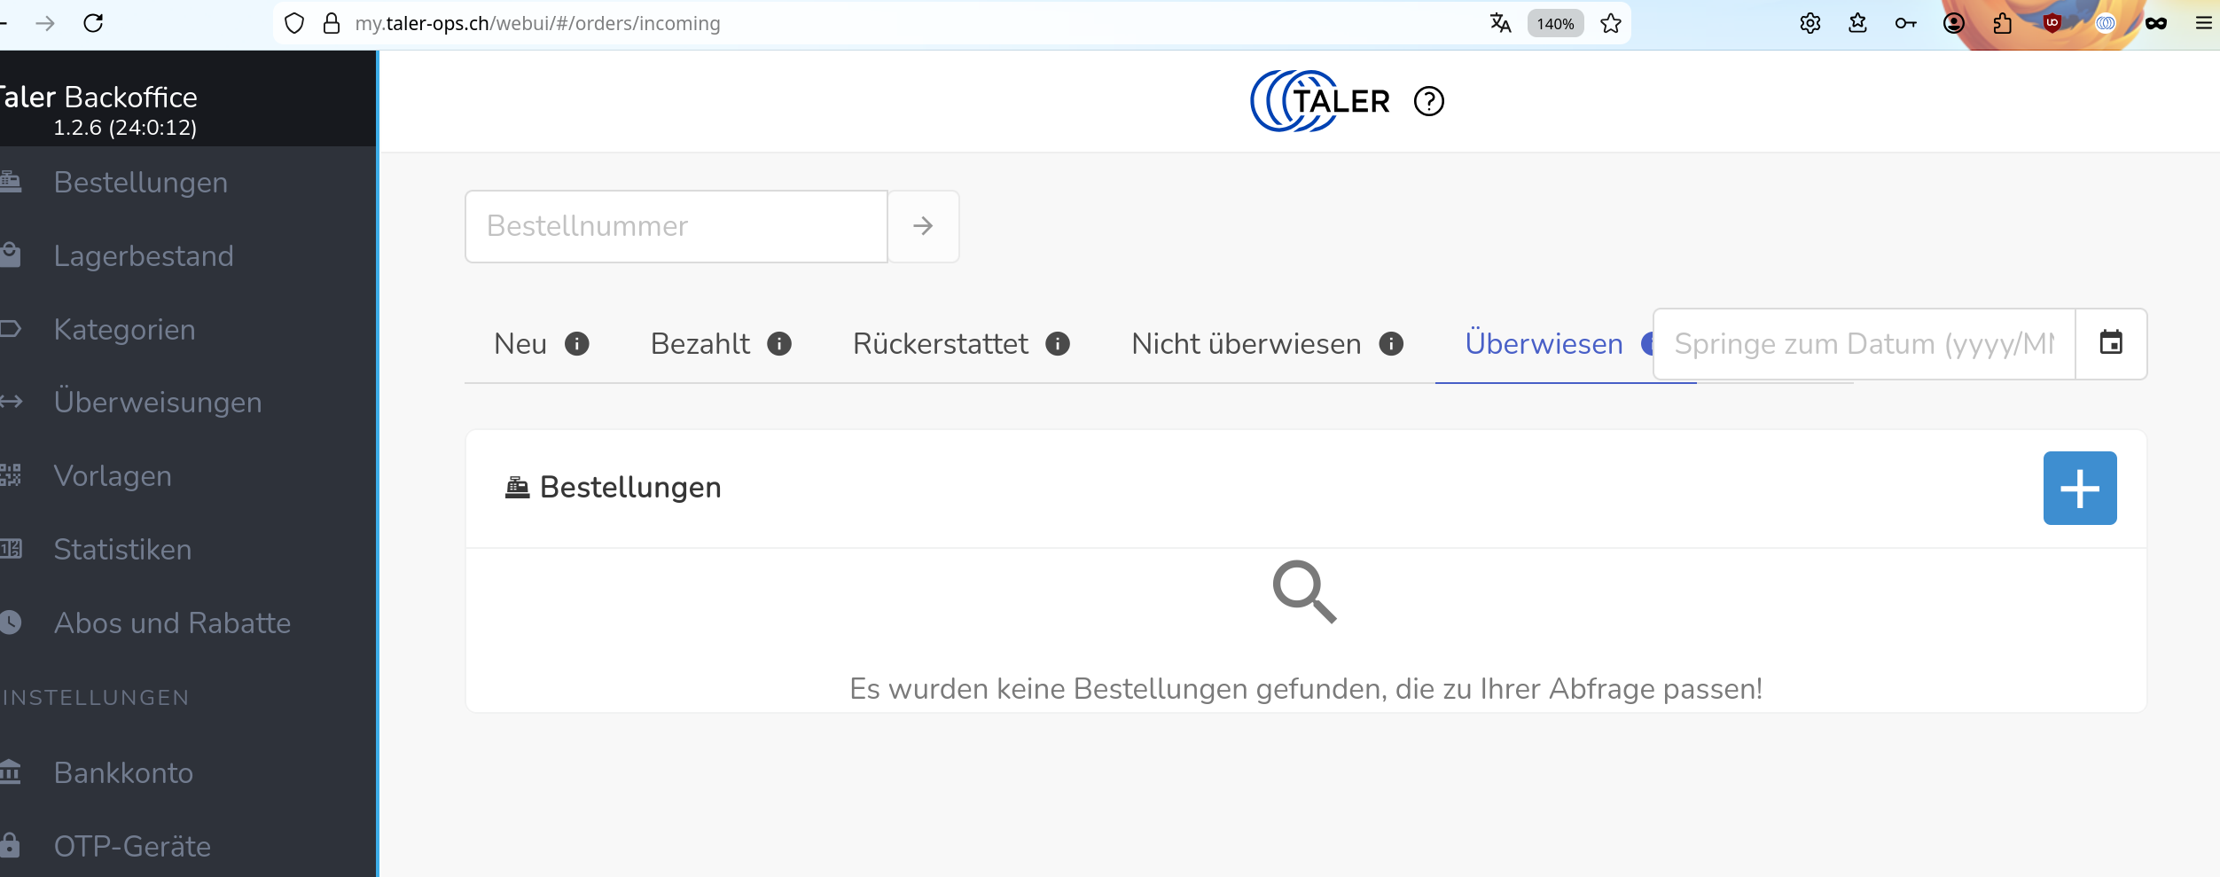The width and height of the screenshot is (2220, 877).
Task: Click the blue plus add order button
Action: coord(2079,488)
